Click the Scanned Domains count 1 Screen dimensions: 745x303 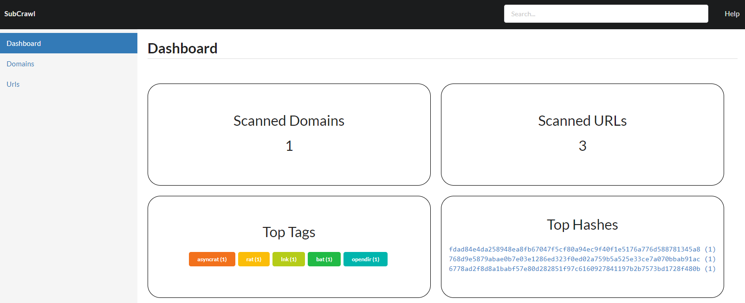pyautogui.click(x=289, y=146)
